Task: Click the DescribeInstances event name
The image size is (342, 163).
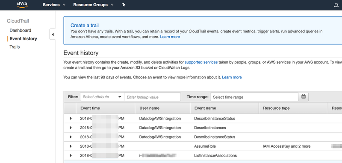Action: [x=210, y=128]
